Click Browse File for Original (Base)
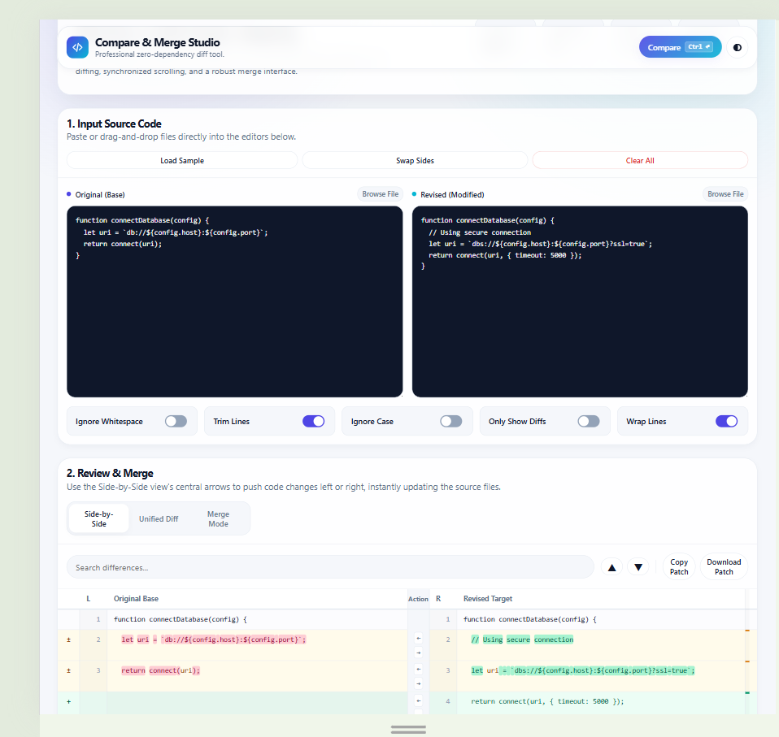The image size is (779, 737). [x=380, y=194]
